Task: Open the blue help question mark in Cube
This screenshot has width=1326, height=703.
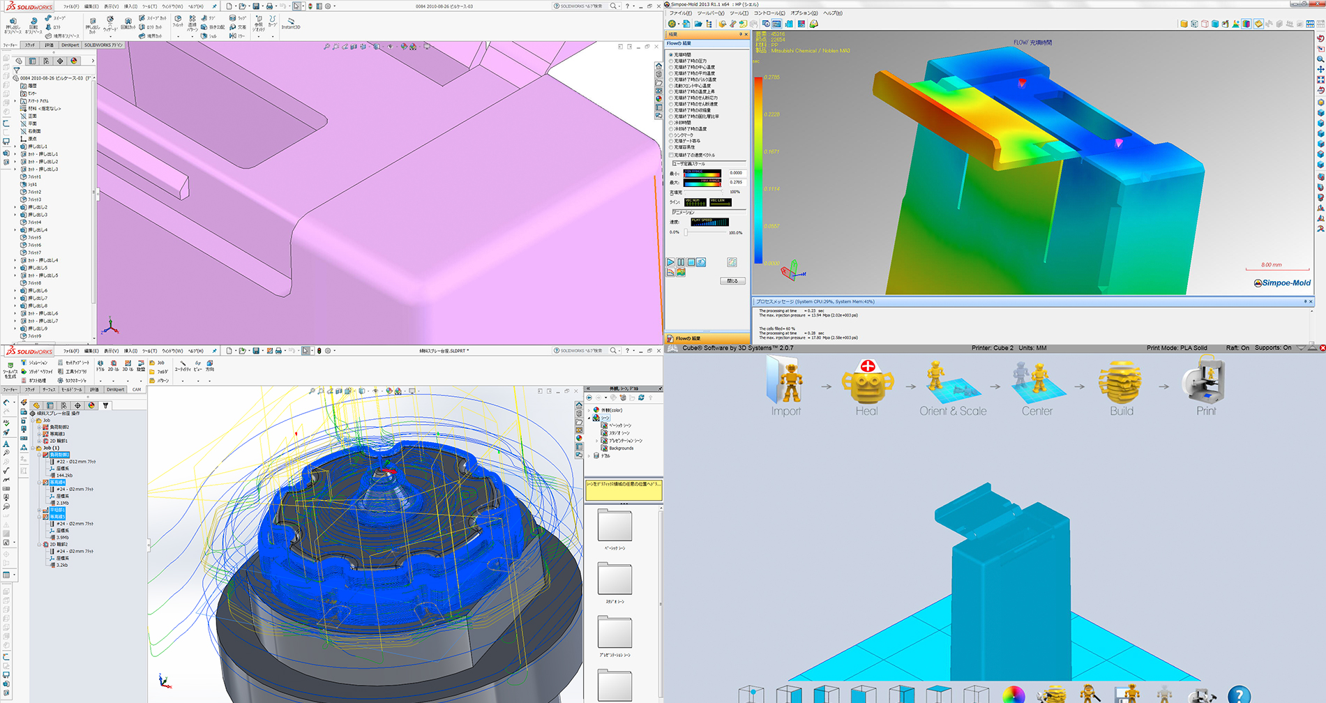Action: [1239, 694]
